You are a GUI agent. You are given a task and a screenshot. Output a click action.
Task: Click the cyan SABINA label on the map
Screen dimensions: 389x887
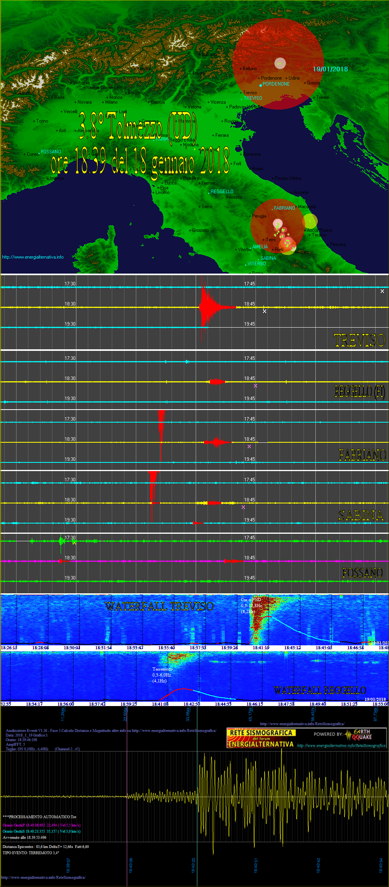point(268,258)
